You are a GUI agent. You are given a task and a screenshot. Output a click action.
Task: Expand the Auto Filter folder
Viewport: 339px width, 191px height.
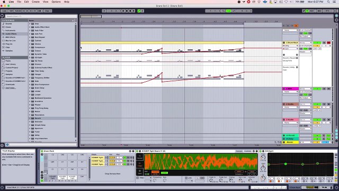pos(30,31)
